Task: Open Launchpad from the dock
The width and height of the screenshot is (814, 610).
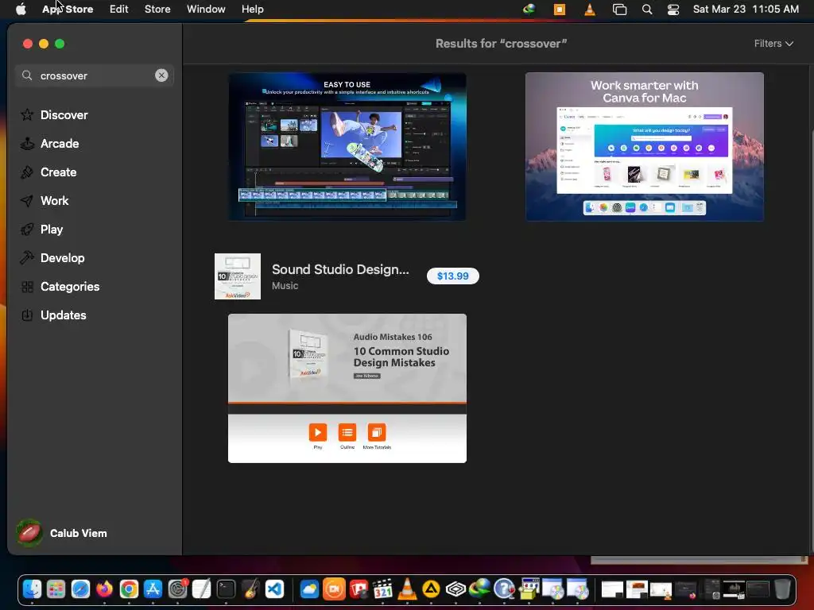Action: [x=56, y=589]
